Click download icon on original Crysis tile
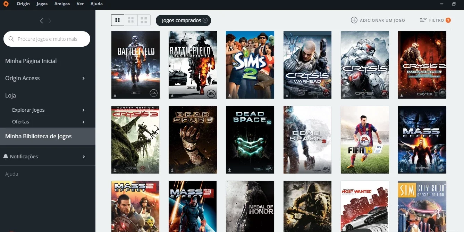Image resolution: width=464 pixels, height=232 pixels. [344, 95]
